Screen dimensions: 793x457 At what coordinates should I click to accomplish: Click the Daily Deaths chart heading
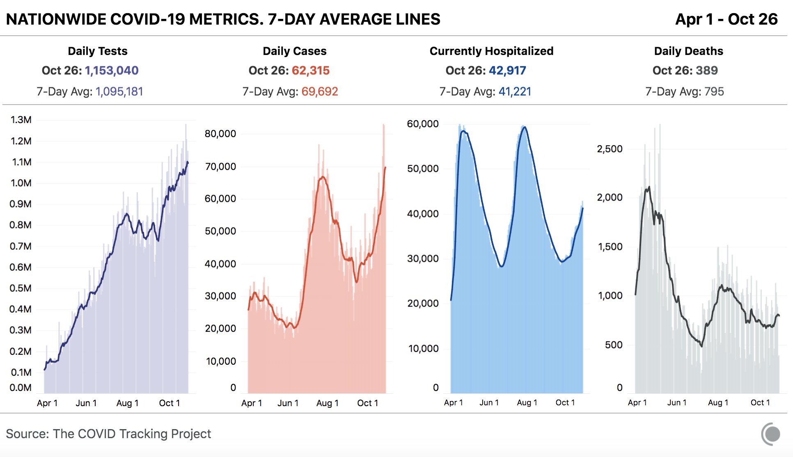[x=688, y=51]
